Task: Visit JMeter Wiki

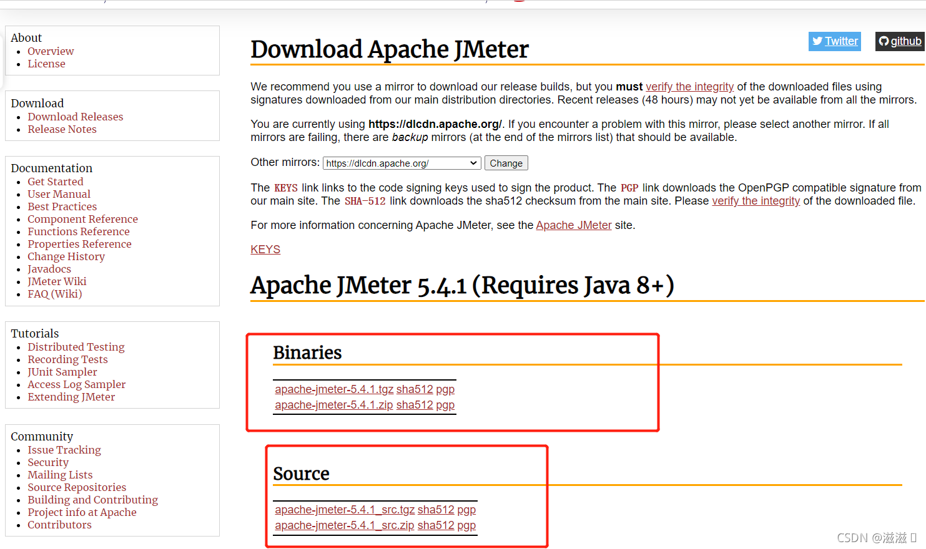Action: pyautogui.click(x=57, y=281)
